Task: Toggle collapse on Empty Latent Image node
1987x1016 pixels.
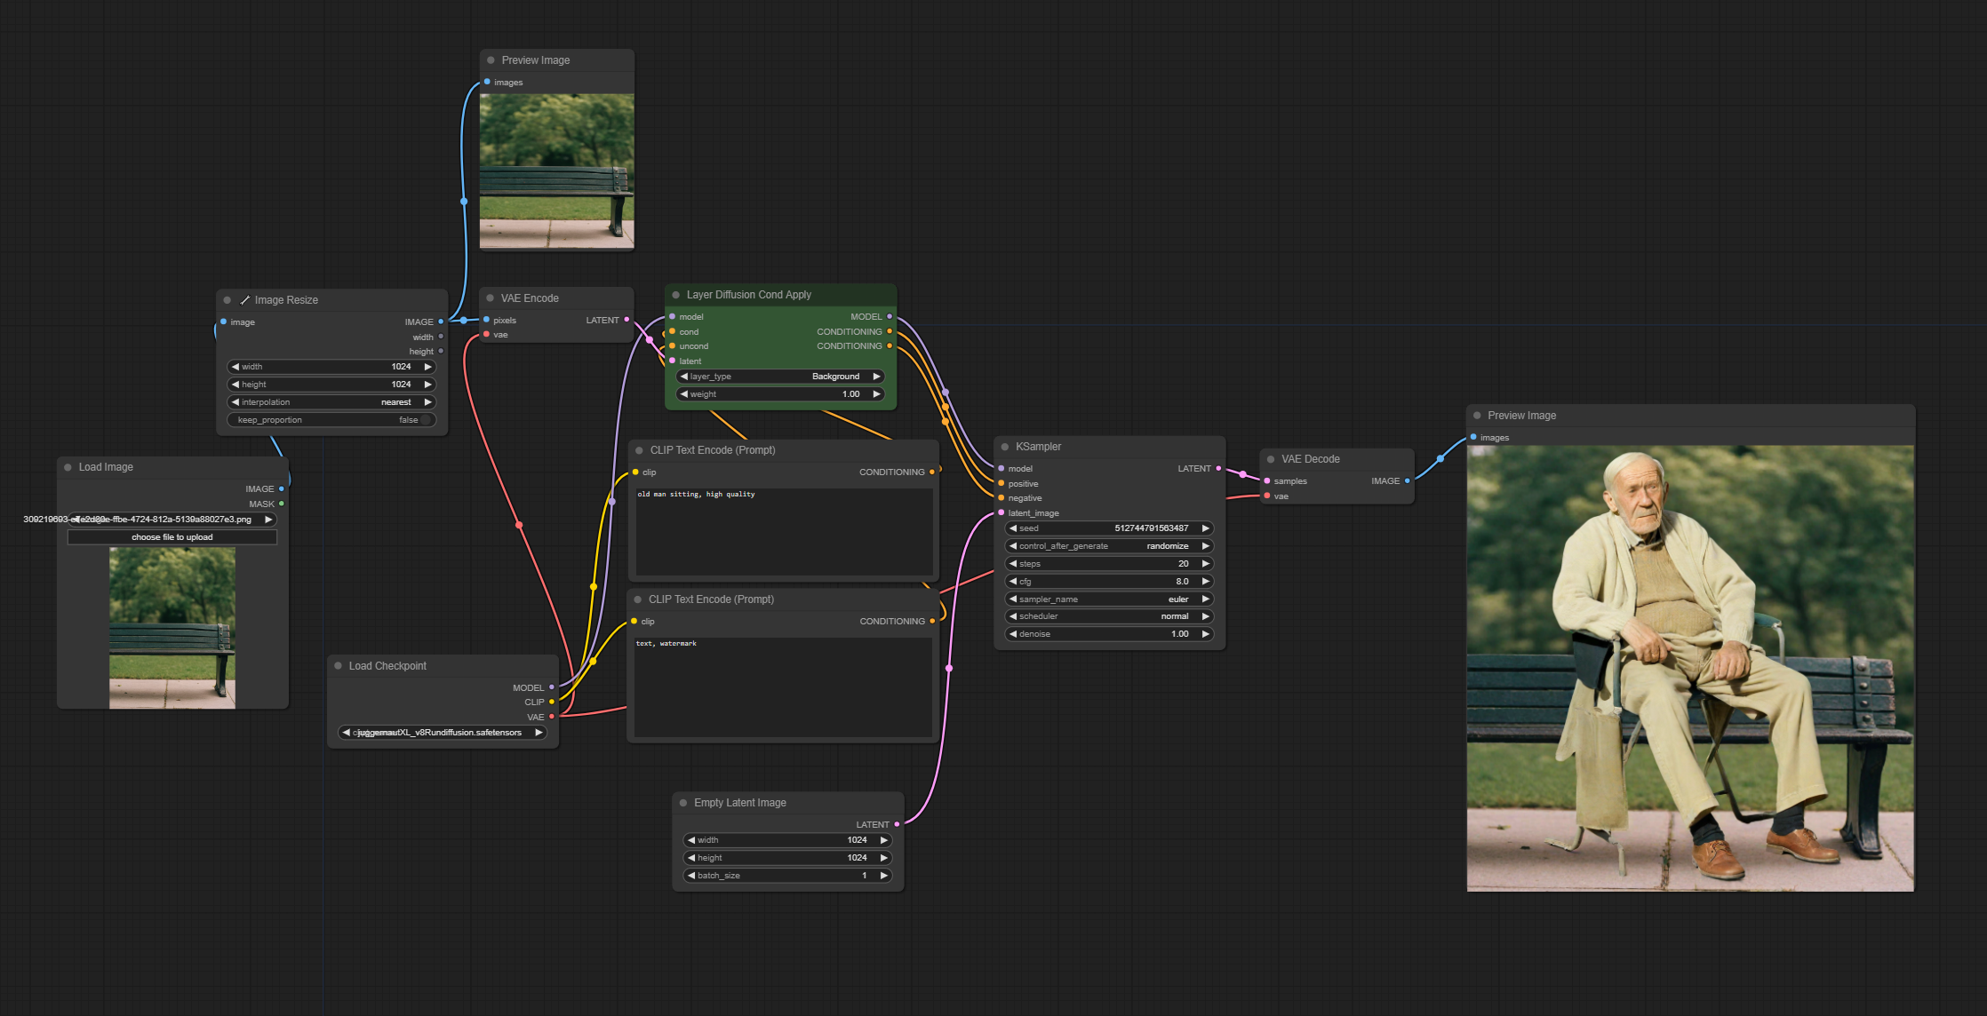Action: [682, 803]
